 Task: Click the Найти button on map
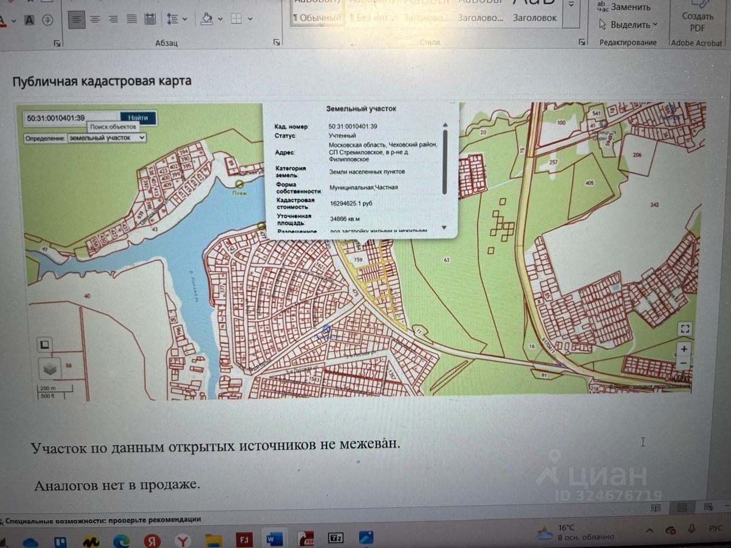[x=138, y=118]
